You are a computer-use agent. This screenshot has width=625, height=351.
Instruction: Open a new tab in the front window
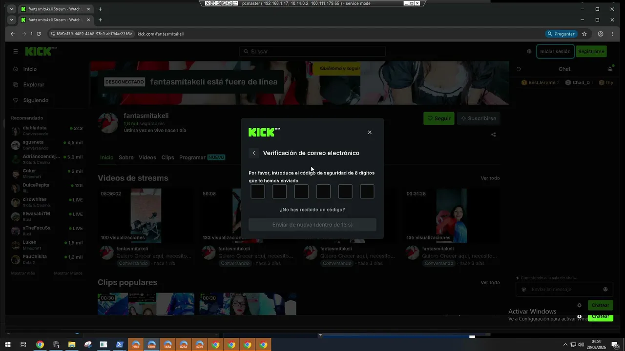100,20
